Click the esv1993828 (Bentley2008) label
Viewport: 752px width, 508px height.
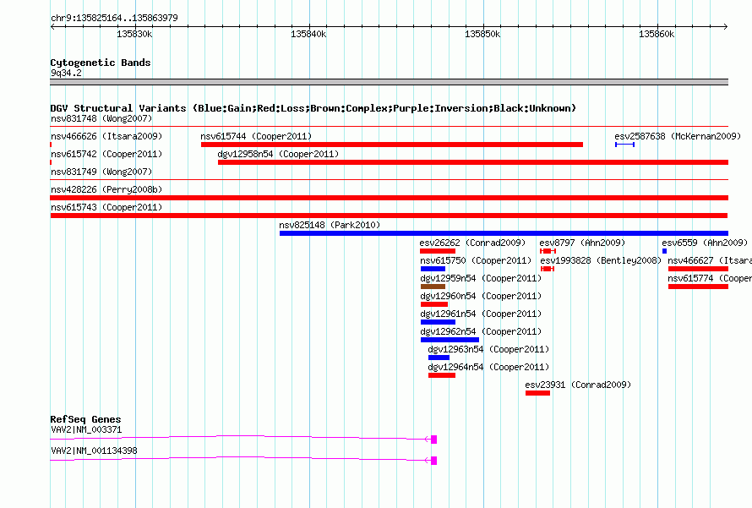click(601, 260)
